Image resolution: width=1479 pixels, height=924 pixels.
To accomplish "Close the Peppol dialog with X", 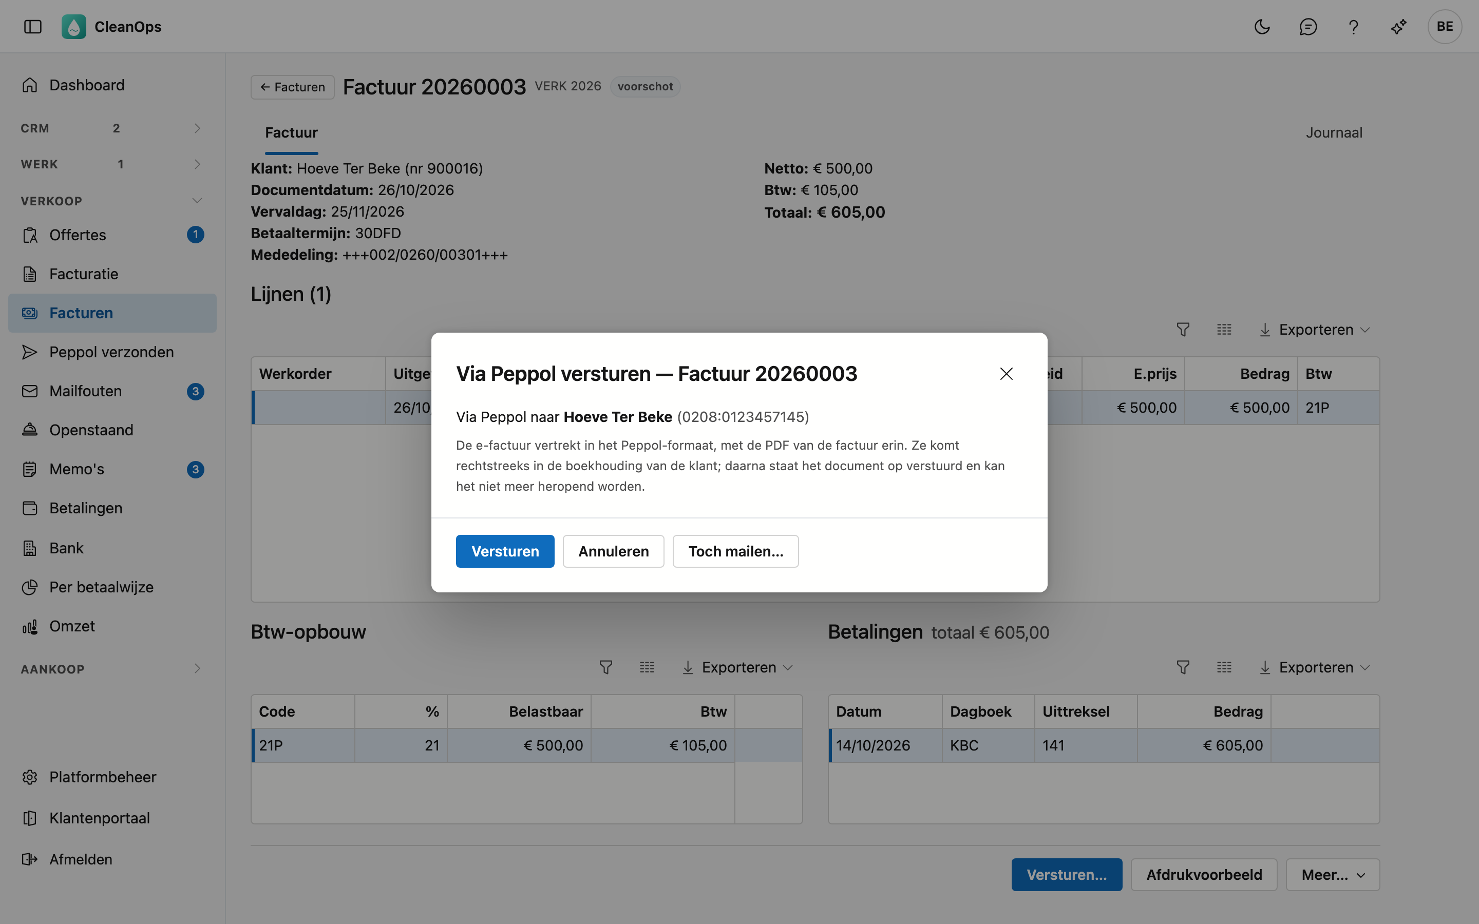I will tap(1006, 373).
